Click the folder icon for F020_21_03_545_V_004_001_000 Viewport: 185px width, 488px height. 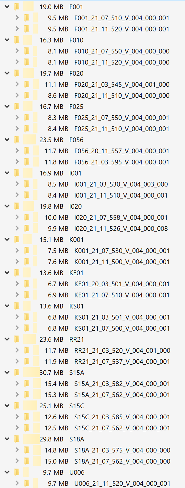click(27, 84)
